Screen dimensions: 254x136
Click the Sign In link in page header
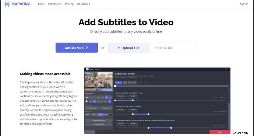[244, 4]
